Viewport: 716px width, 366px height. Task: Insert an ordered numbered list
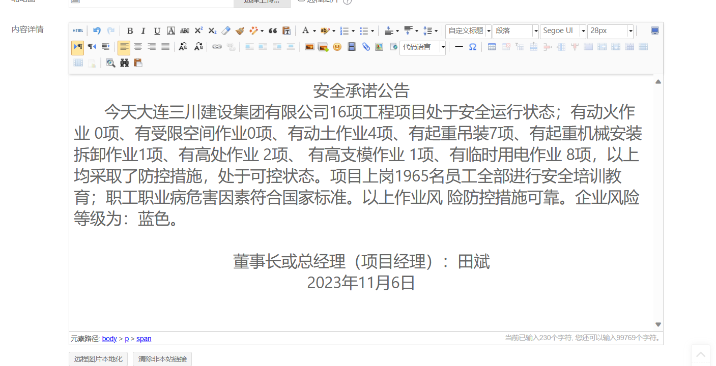[345, 31]
